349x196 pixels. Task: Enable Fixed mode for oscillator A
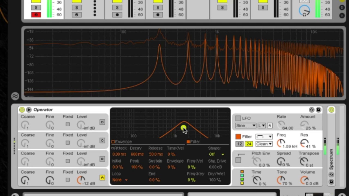click(68, 180)
